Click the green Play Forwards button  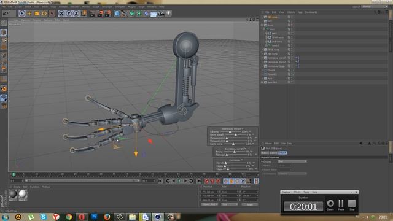click(179, 181)
